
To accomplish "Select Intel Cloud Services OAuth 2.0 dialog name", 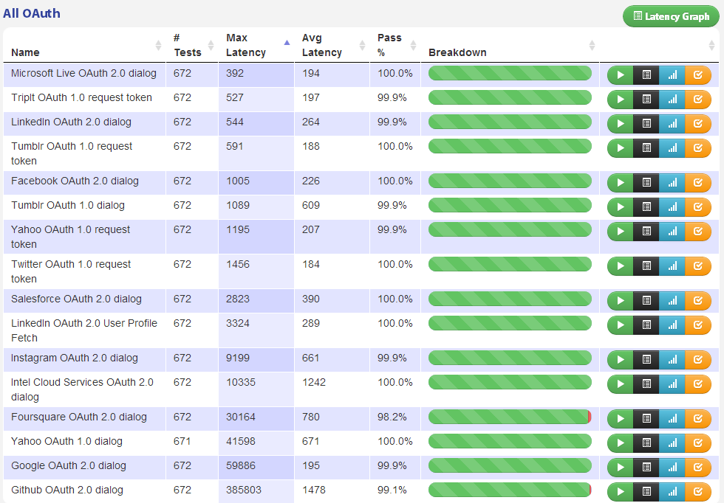I will click(x=82, y=389).
